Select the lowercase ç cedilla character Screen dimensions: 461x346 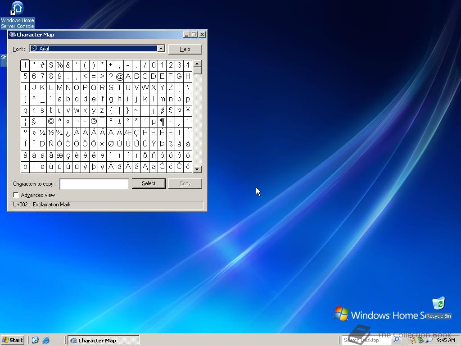(68, 155)
